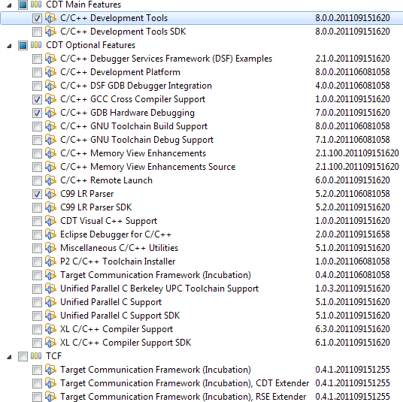Check the C/C++ DSF Examples checkbox
403x402 pixels.
pos(37,59)
